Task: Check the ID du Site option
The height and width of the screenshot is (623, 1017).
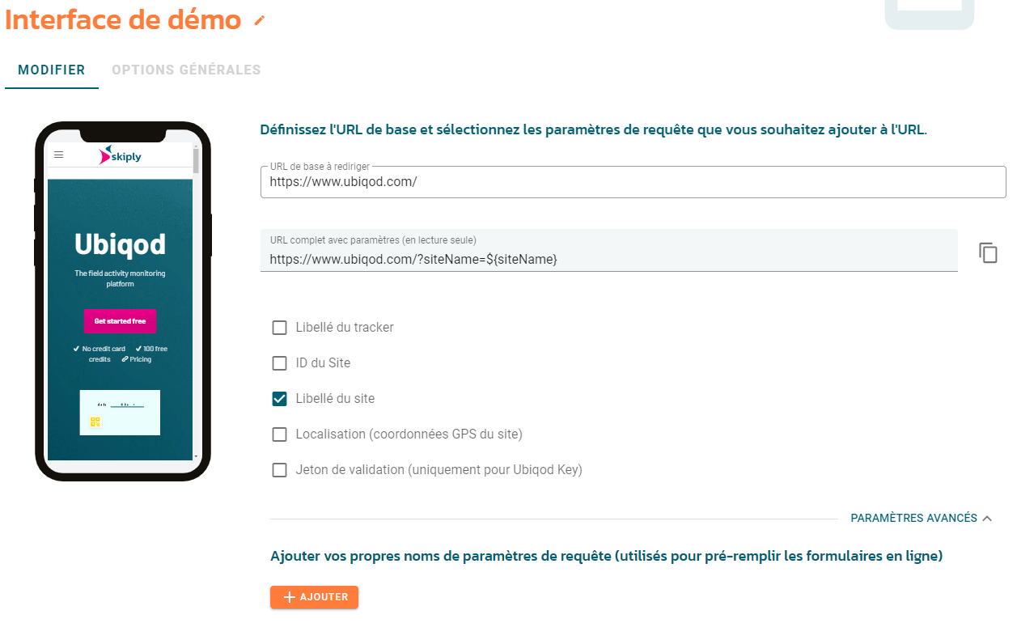Action: point(279,363)
